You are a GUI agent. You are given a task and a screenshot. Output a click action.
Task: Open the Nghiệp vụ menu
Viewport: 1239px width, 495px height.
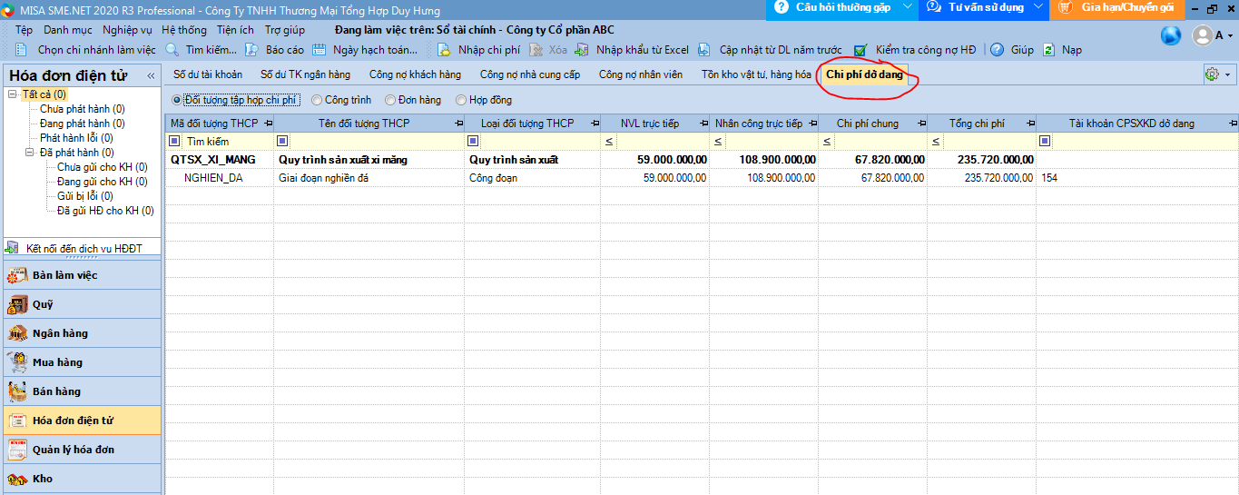[127, 30]
